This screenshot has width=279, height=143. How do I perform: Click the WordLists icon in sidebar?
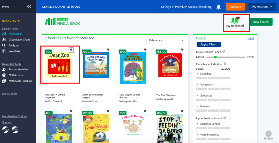[x=4, y=51]
